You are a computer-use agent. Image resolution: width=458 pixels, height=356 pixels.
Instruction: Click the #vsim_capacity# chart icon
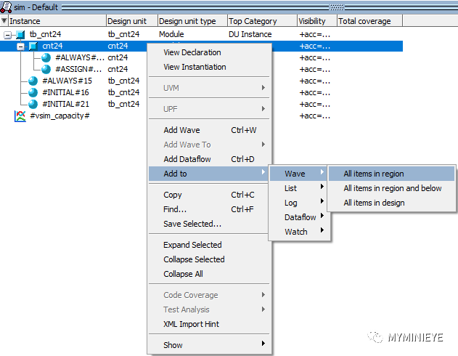coord(20,116)
